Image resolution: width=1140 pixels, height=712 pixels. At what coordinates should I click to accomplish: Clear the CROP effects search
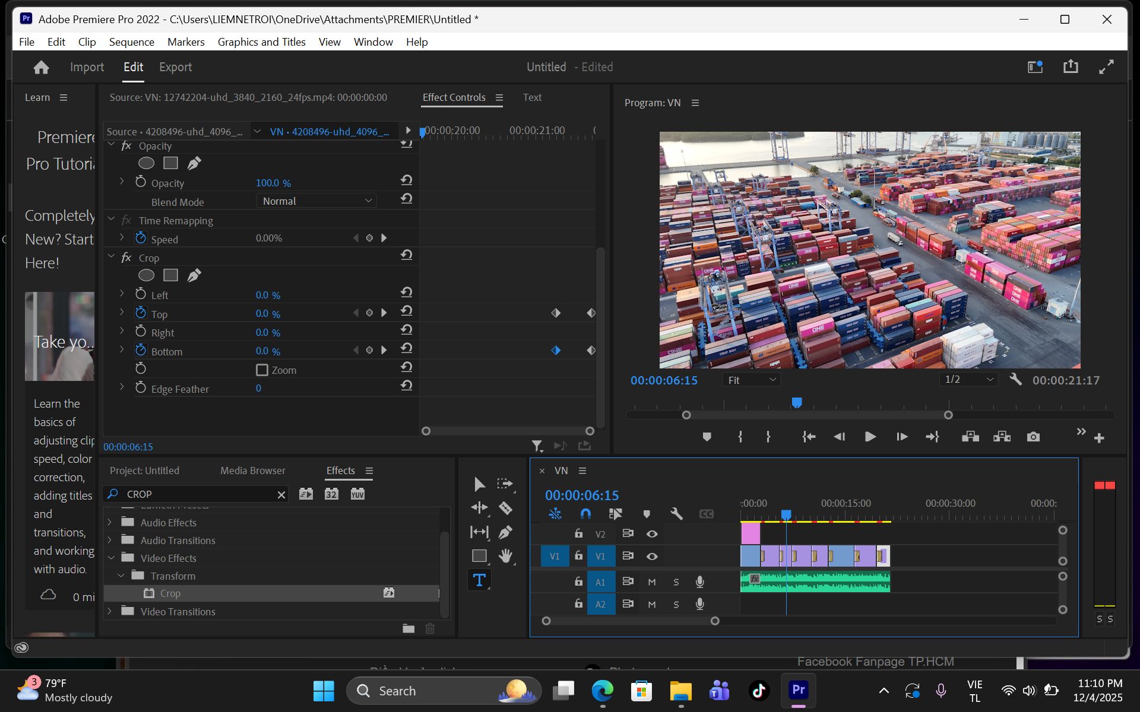[281, 495]
